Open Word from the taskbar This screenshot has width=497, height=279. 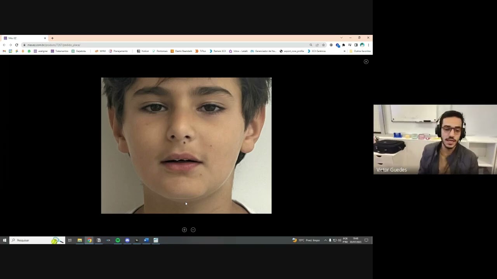click(146, 240)
